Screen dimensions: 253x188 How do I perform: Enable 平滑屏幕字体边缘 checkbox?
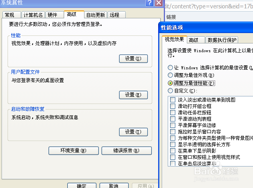point(173,125)
